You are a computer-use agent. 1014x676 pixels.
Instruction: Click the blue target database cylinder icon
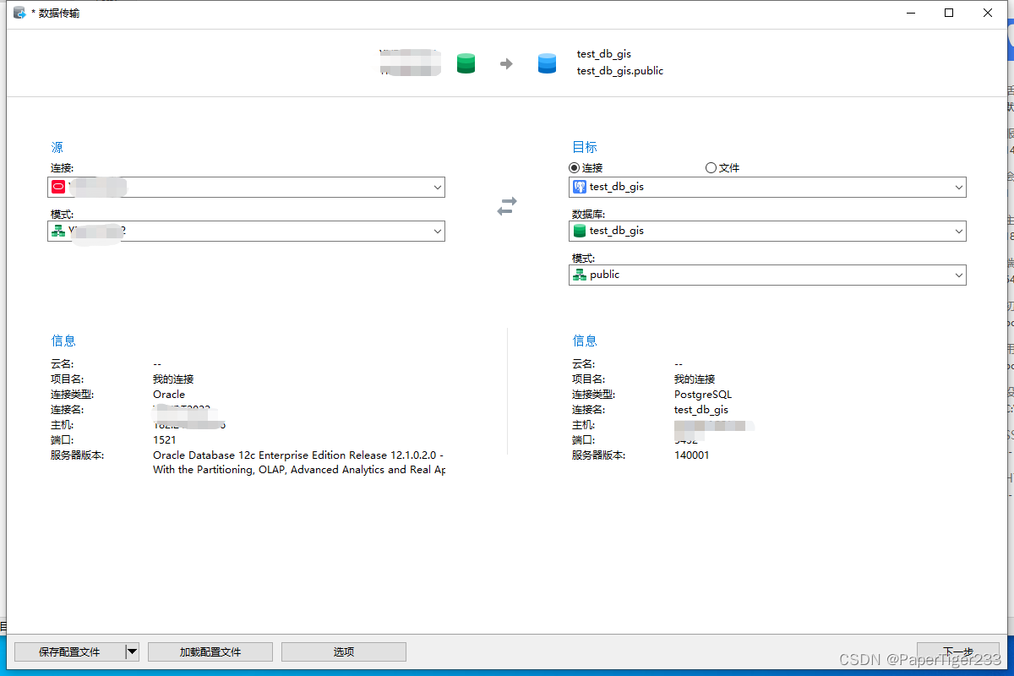(x=547, y=63)
